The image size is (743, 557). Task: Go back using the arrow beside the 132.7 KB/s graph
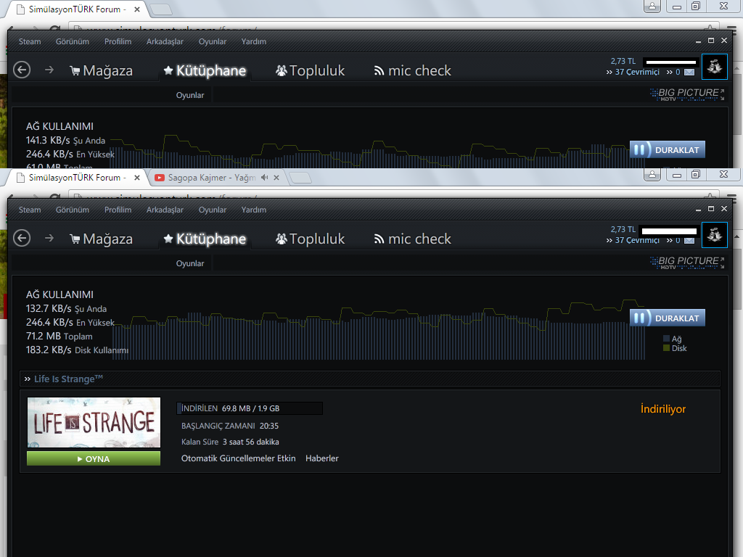click(x=22, y=238)
